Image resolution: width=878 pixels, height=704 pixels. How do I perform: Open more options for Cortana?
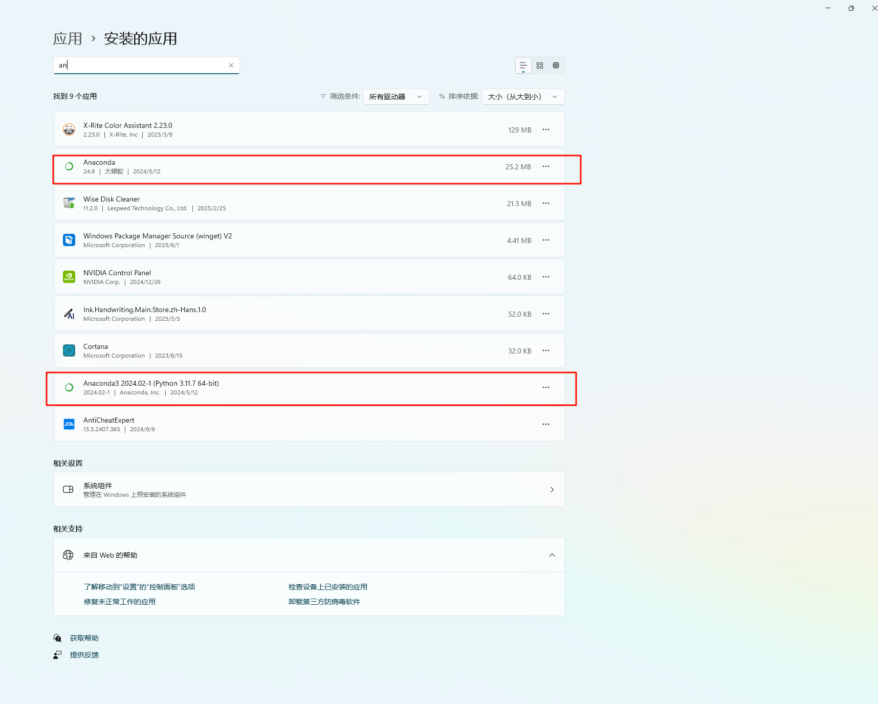pyautogui.click(x=546, y=350)
